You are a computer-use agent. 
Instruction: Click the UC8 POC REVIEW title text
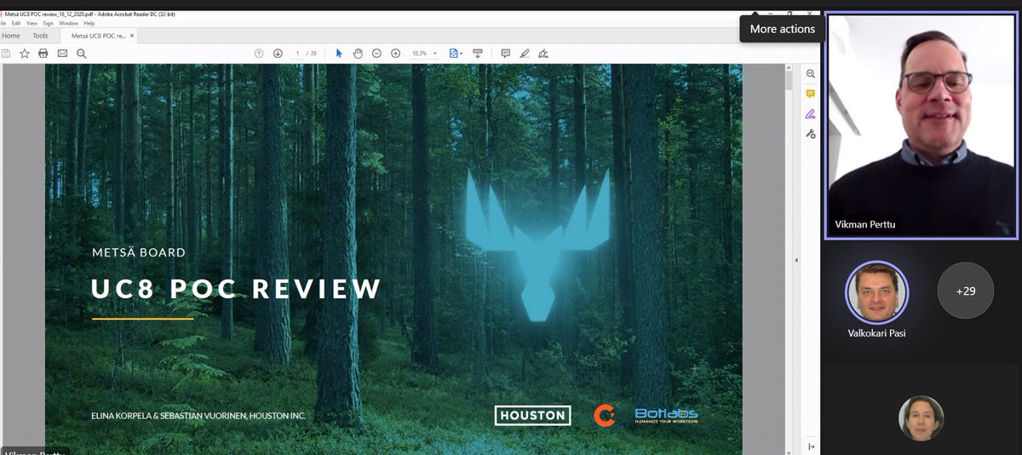[x=237, y=289]
